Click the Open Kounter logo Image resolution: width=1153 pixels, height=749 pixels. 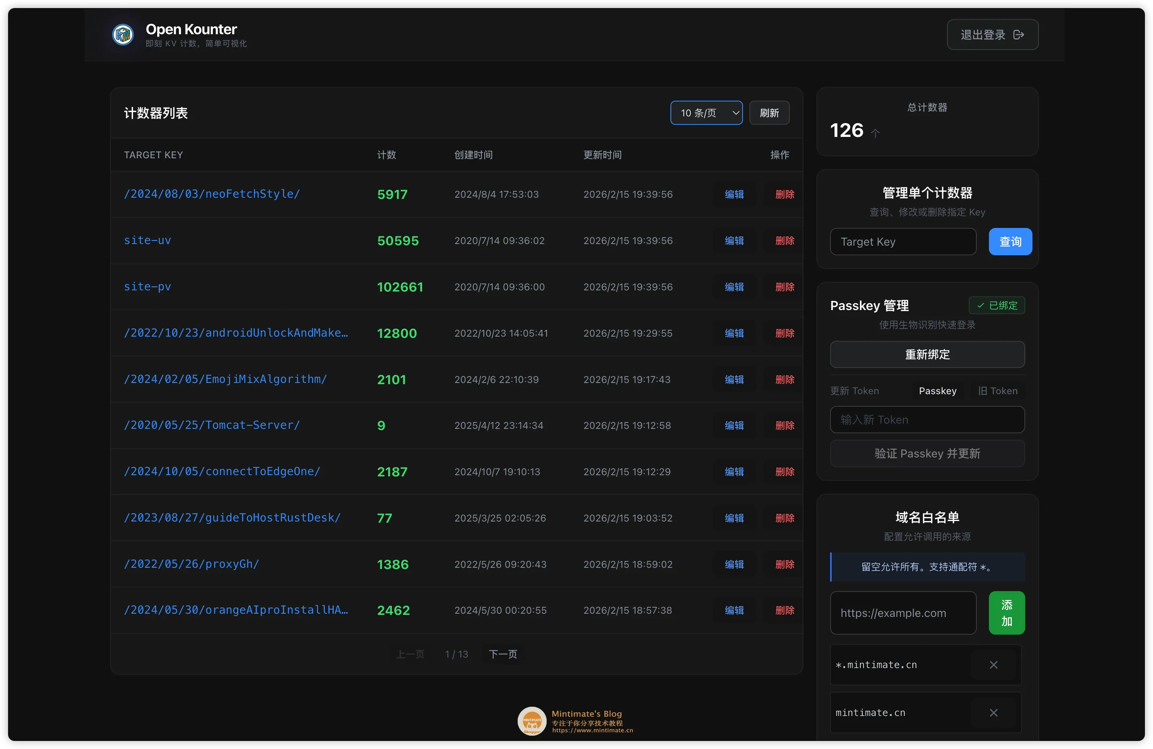click(123, 34)
